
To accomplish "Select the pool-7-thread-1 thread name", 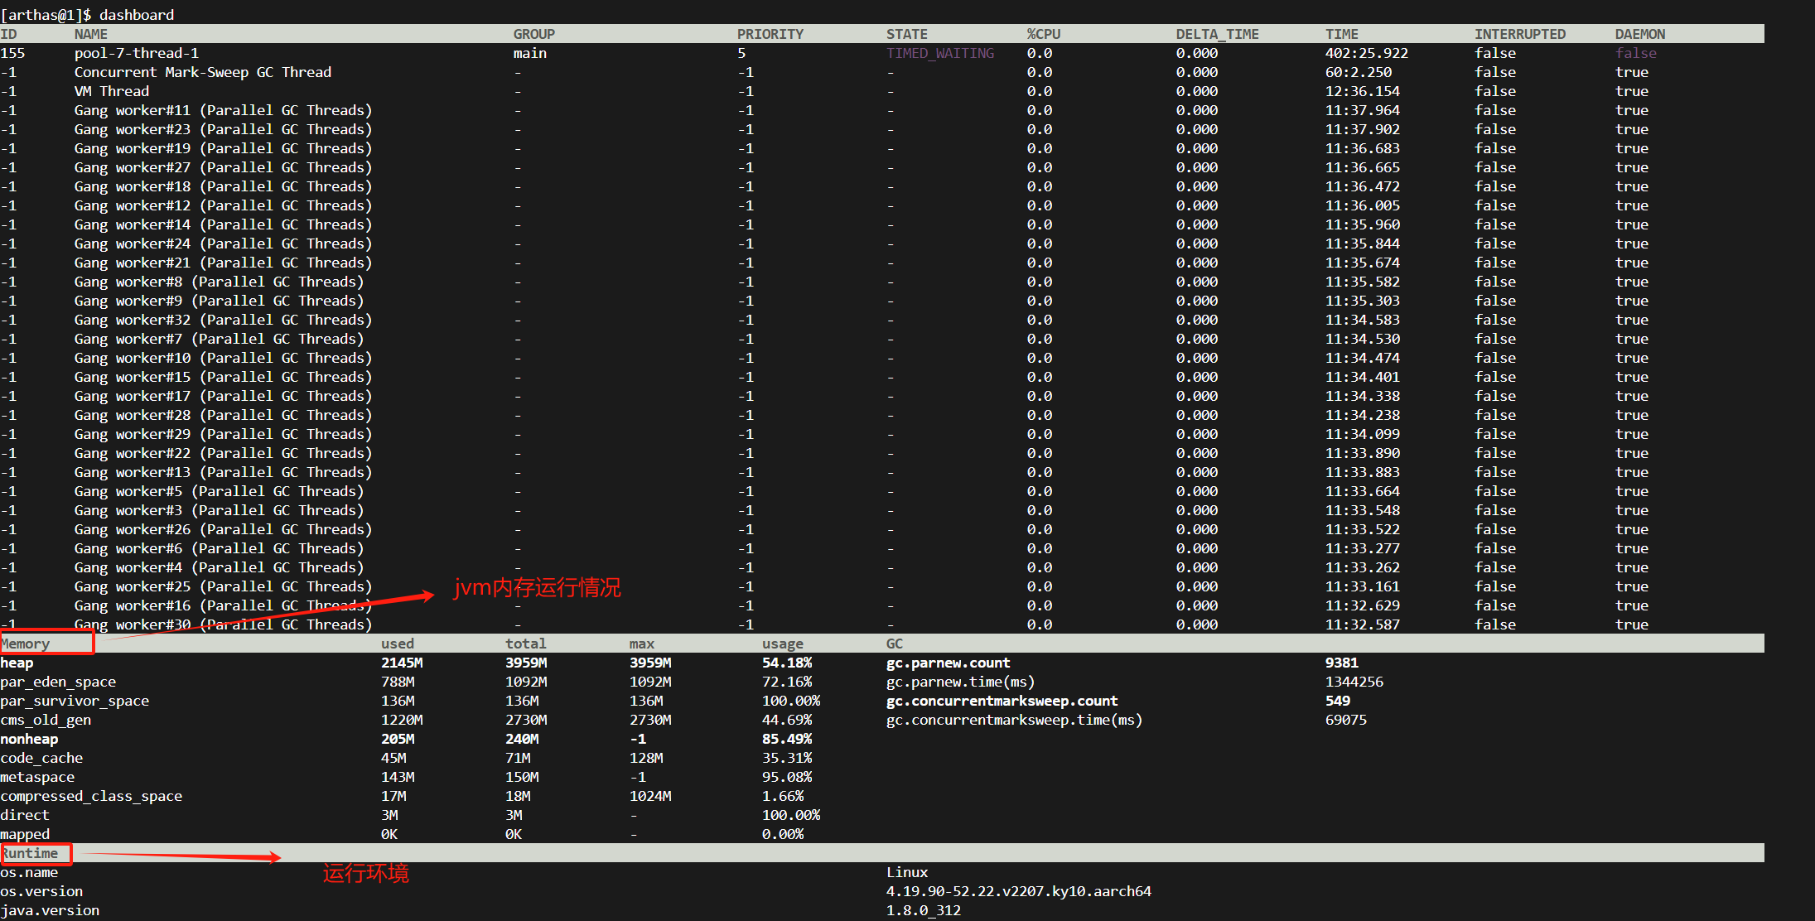I will [137, 53].
